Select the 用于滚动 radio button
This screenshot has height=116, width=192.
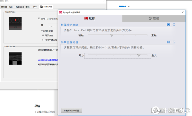[43, 35]
